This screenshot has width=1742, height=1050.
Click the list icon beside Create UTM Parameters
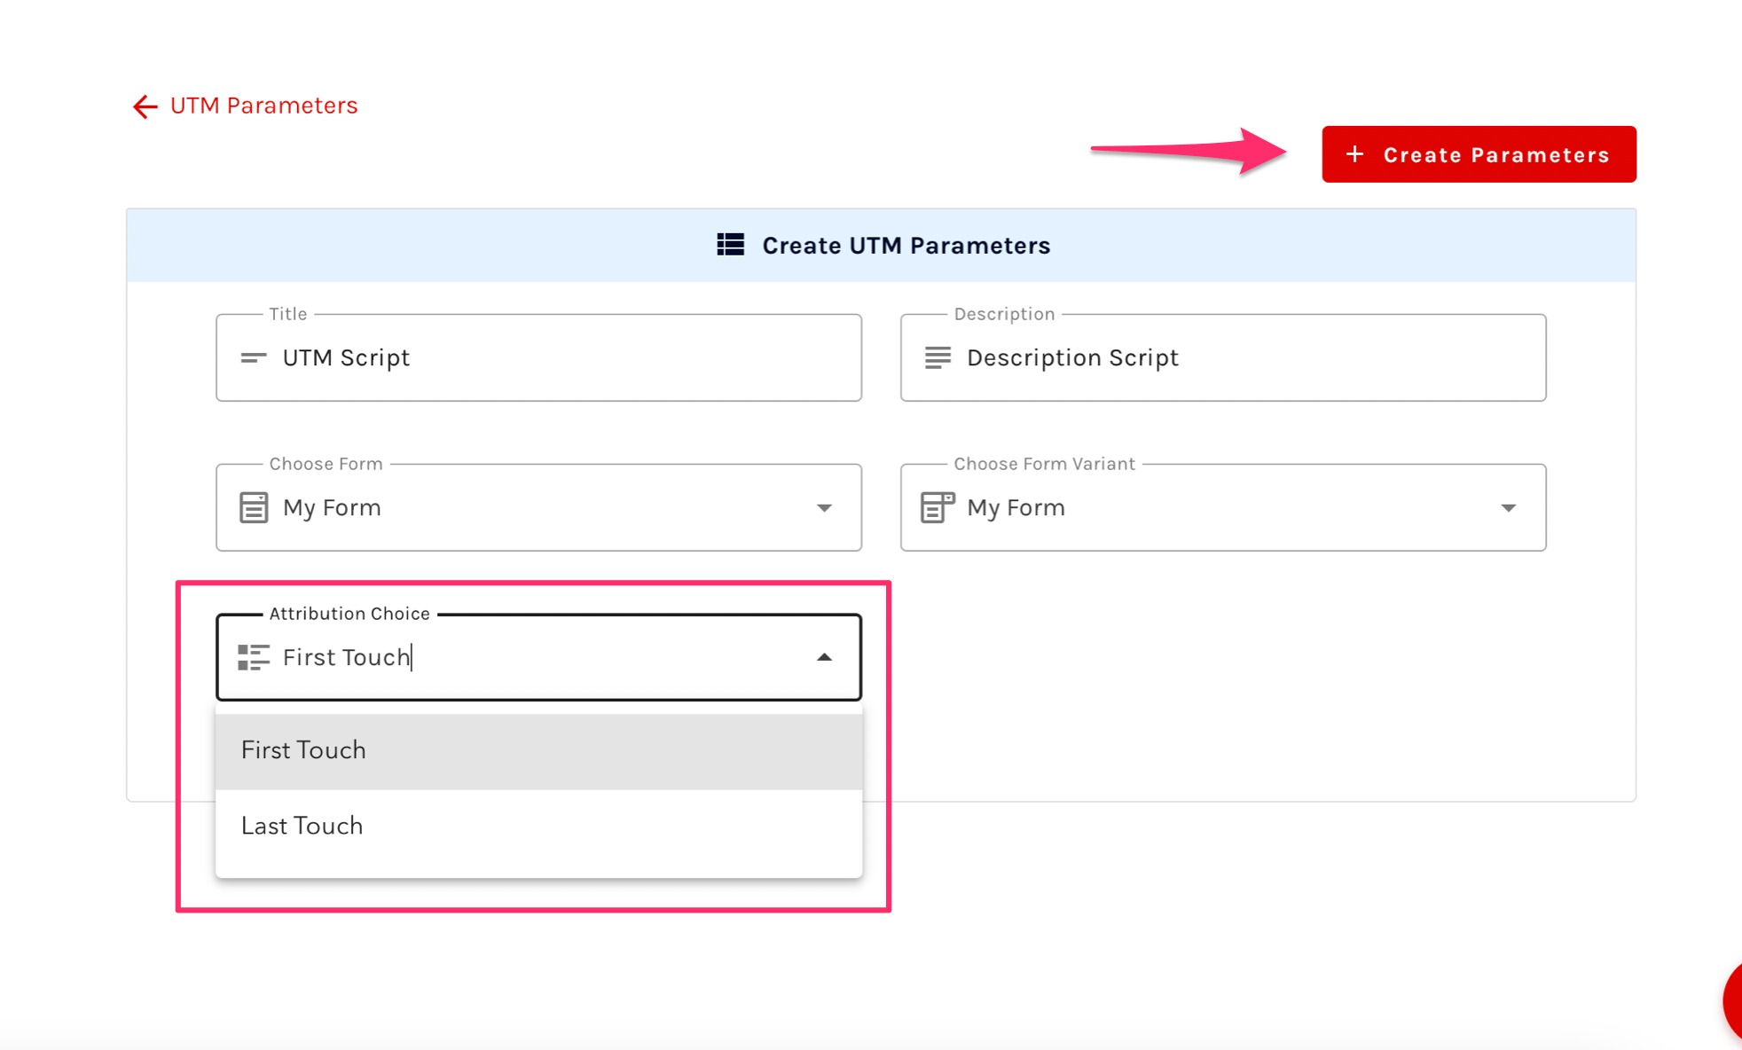(731, 245)
